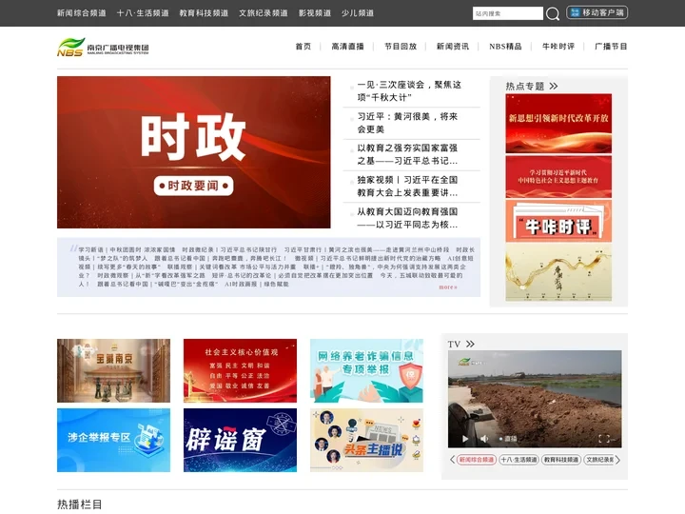Screen dimensions: 685x514
Task: Open 节目回放 in main navigation
Action: point(401,47)
